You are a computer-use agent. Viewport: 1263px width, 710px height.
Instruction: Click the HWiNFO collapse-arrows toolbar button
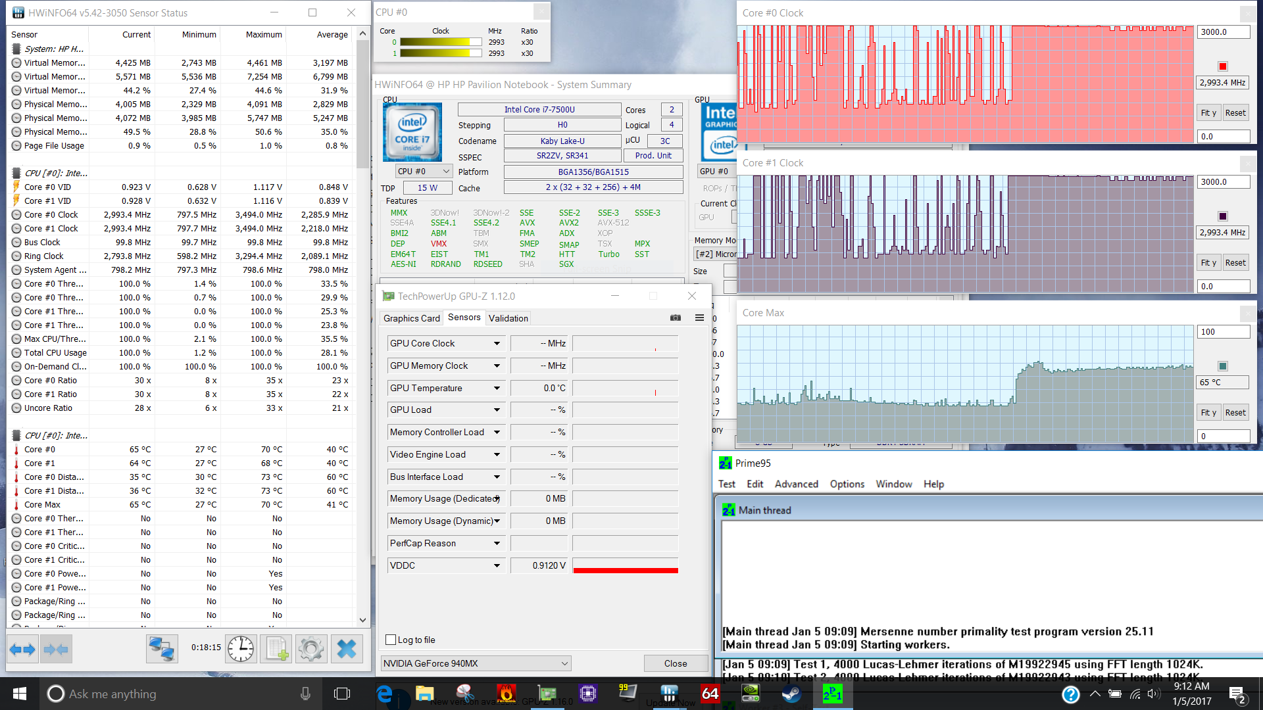click(x=55, y=650)
